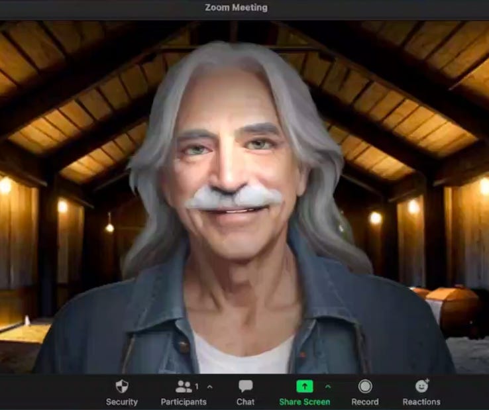Viewport: 489px width, 410px height.
Task: Click the Record label
Action: (x=365, y=402)
